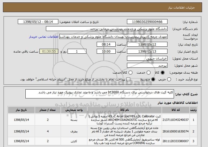
Task: Click the need date of row 3
Action: click(21, 141)
